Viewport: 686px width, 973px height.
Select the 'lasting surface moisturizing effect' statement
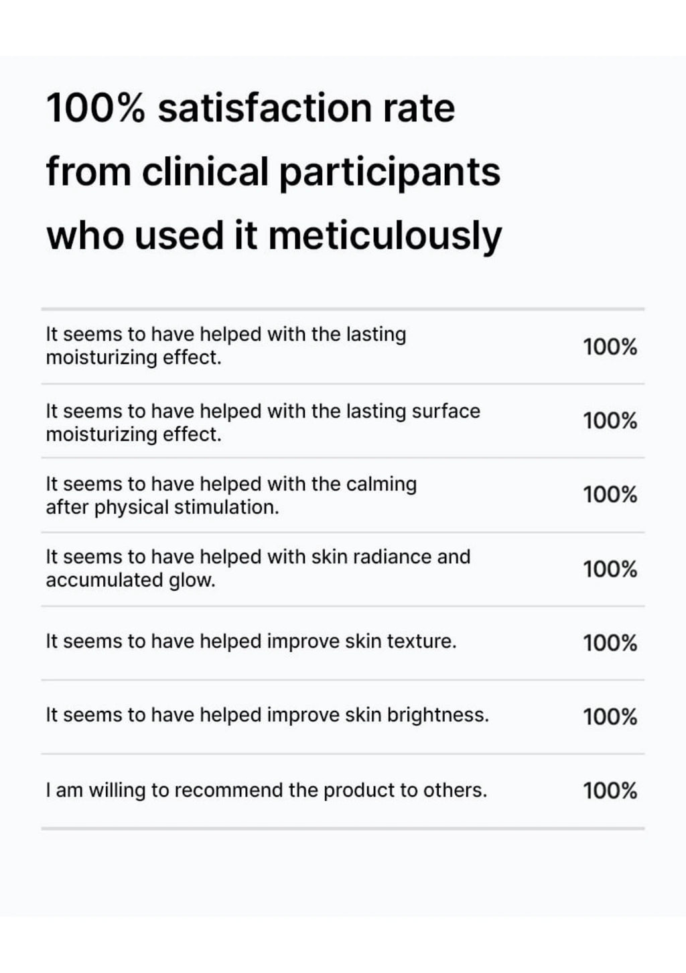[263, 422]
